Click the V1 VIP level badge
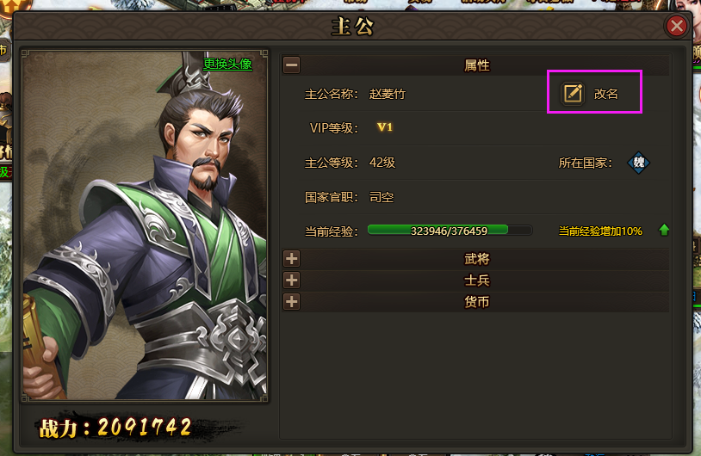The image size is (701, 456). [x=384, y=127]
